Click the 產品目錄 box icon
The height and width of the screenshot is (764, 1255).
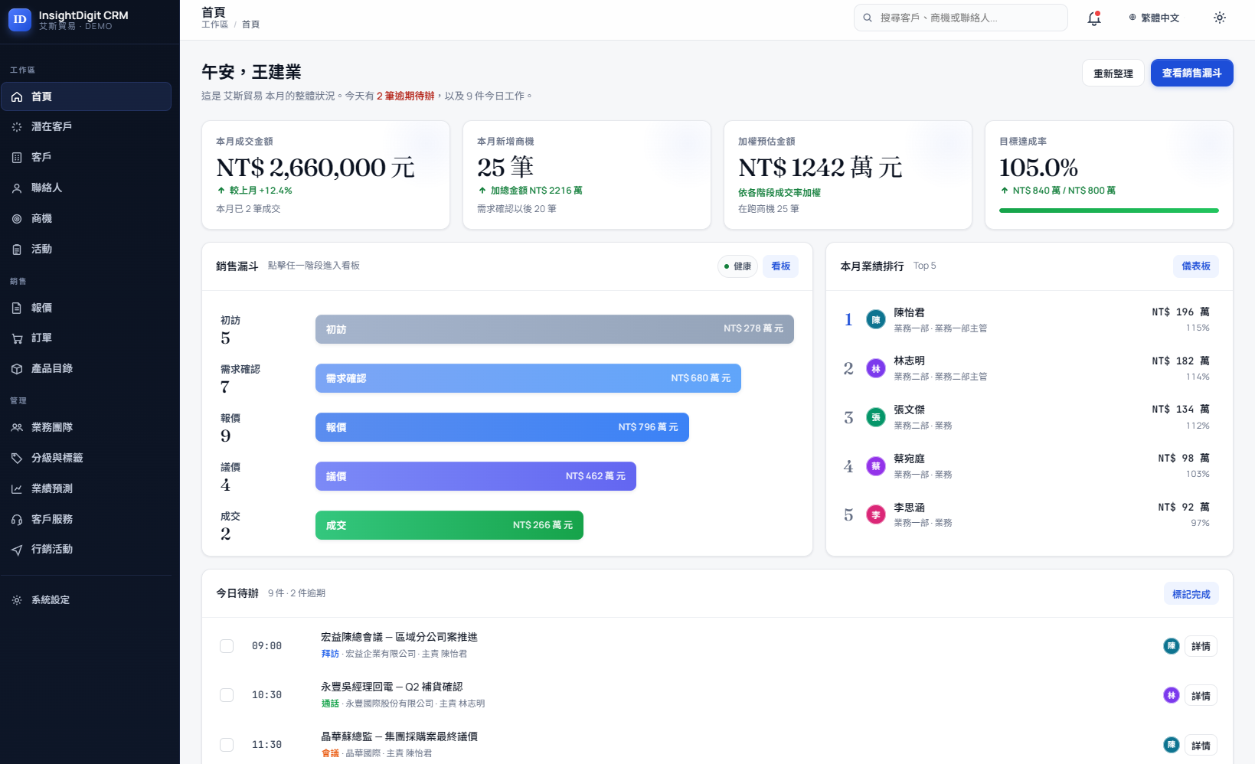click(17, 369)
